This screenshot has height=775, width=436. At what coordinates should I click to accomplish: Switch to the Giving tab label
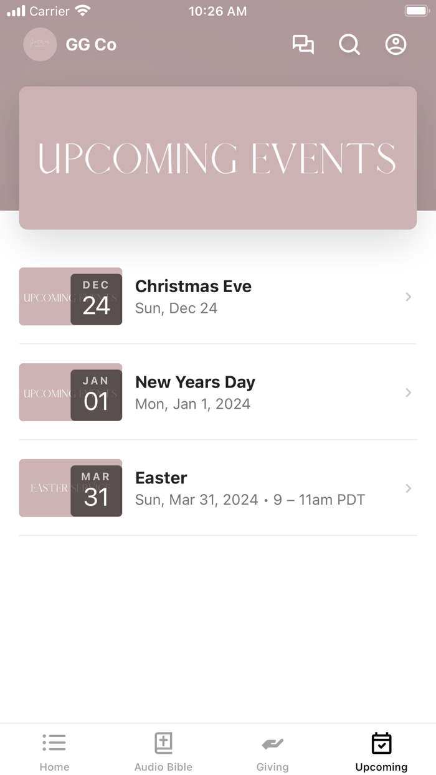point(272,767)
